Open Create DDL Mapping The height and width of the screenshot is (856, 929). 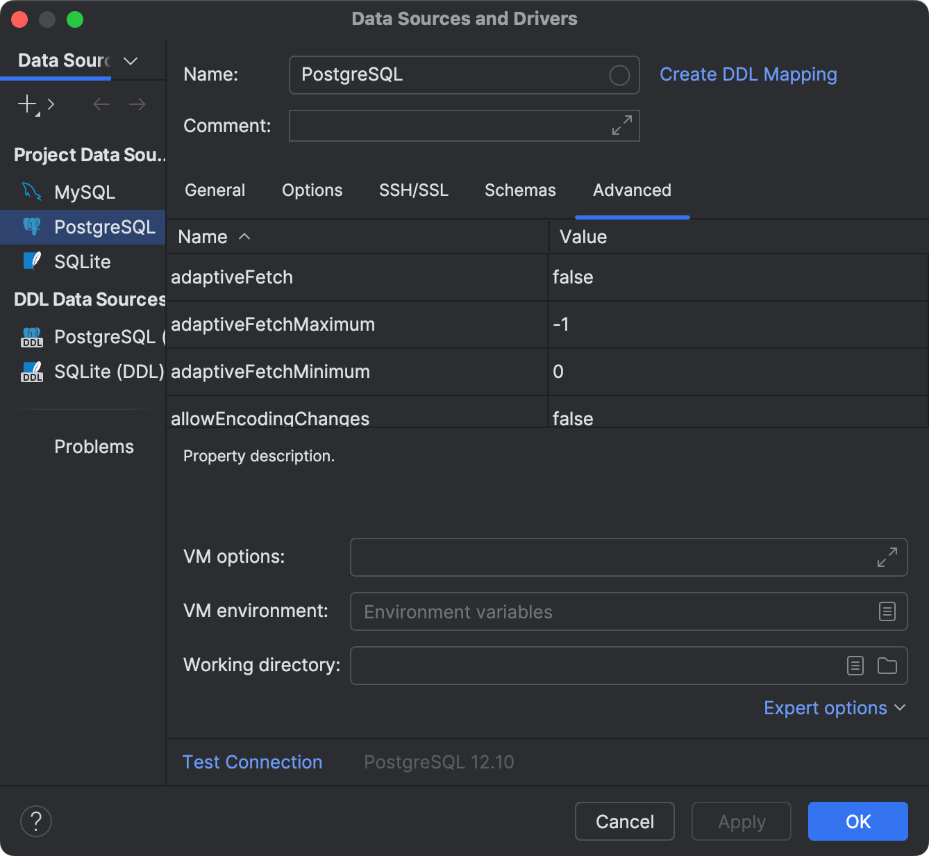point(748,74)
